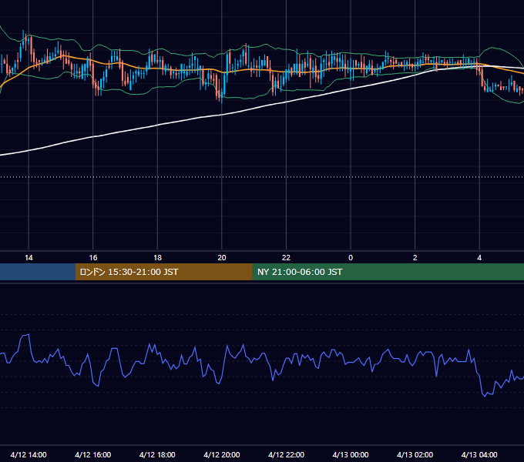Click the 4/12 18:00 date label
The width and height of the screenshot is (524, 462).
pyautogui.click(x=157, y=454)
